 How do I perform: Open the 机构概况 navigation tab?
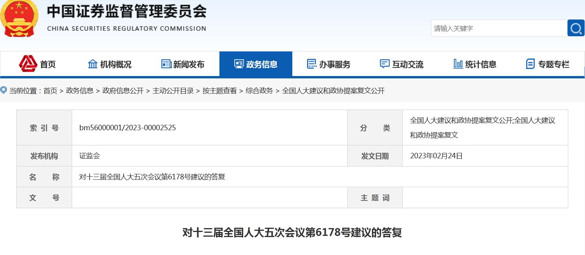(x=110, y=64)
